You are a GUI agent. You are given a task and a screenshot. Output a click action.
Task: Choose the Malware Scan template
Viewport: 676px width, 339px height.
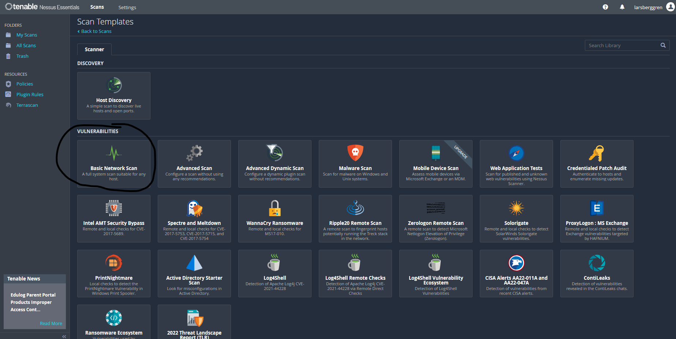(x=355, y=163)
